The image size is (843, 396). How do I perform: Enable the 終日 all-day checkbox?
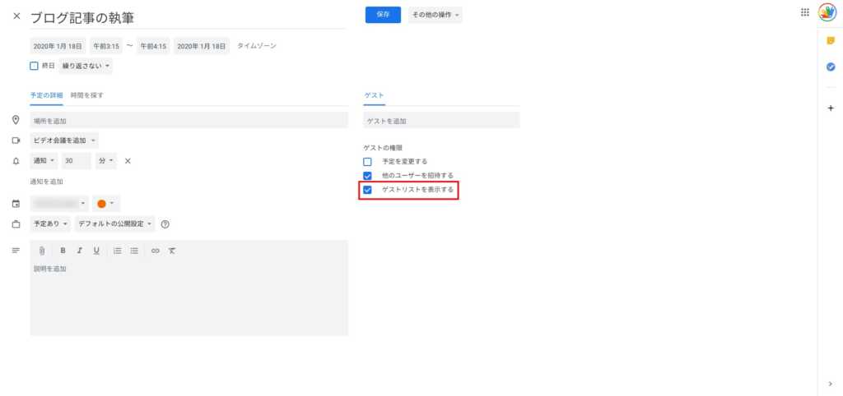34,66
